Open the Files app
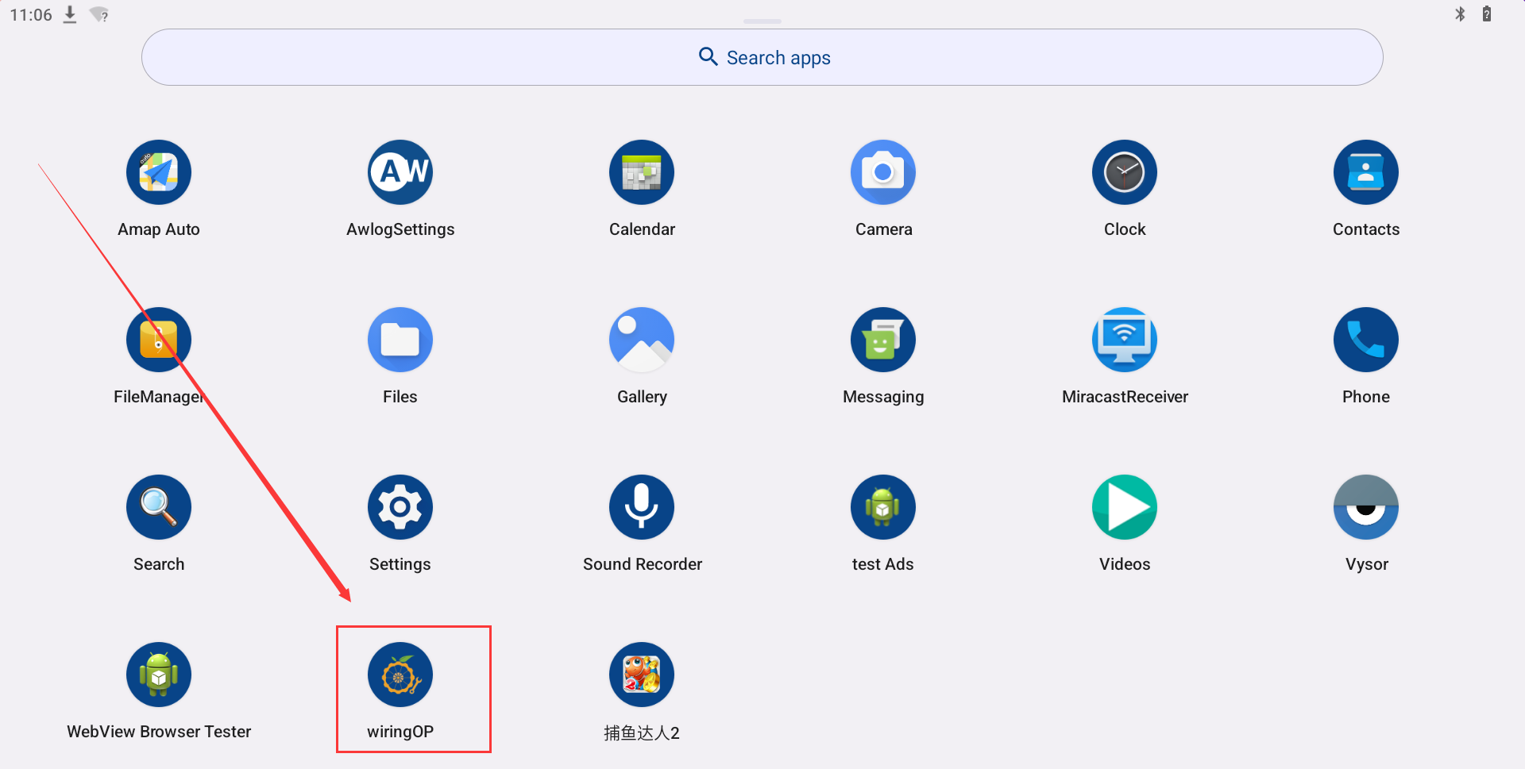The image size is (1525, 769). point(400,340)
